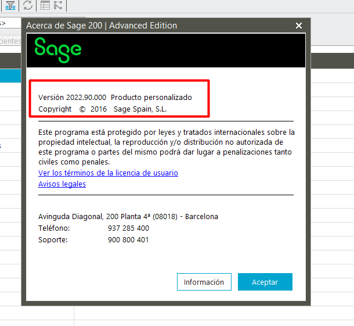Click the filter funnel icon in background toolbar
Image resolution: width=354 pixels, height=326 pixels.
(10, 5)
